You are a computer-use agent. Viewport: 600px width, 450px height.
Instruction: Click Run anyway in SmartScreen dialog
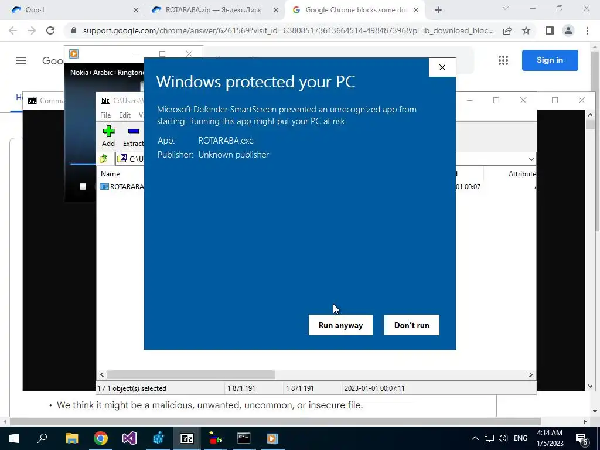point(340,325)
